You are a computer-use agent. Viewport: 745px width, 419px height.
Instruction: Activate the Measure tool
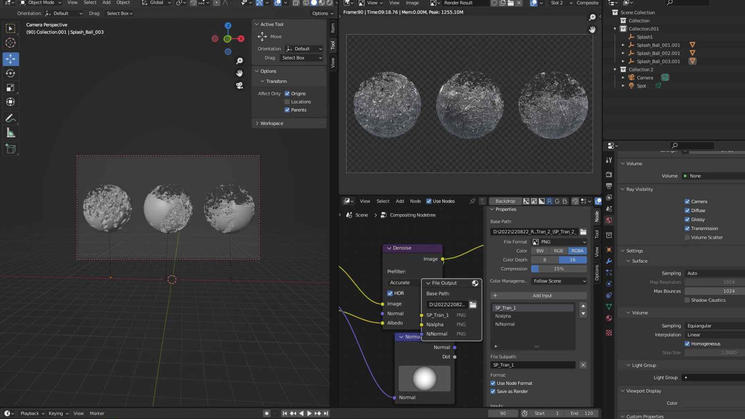tap(11, 132)
